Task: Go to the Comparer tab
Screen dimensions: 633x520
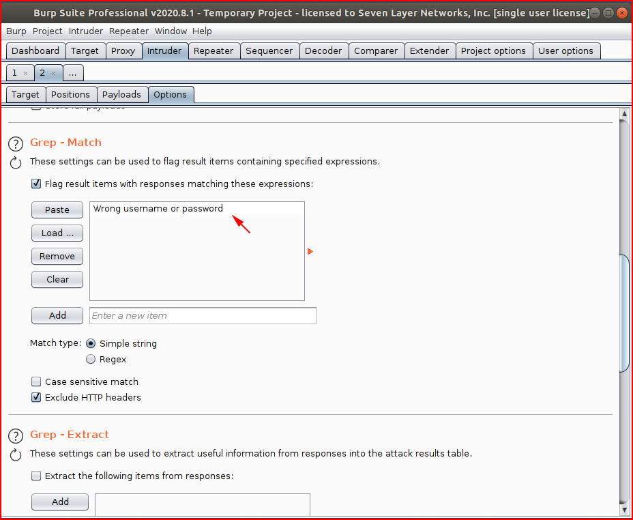Action: (376, 51)
